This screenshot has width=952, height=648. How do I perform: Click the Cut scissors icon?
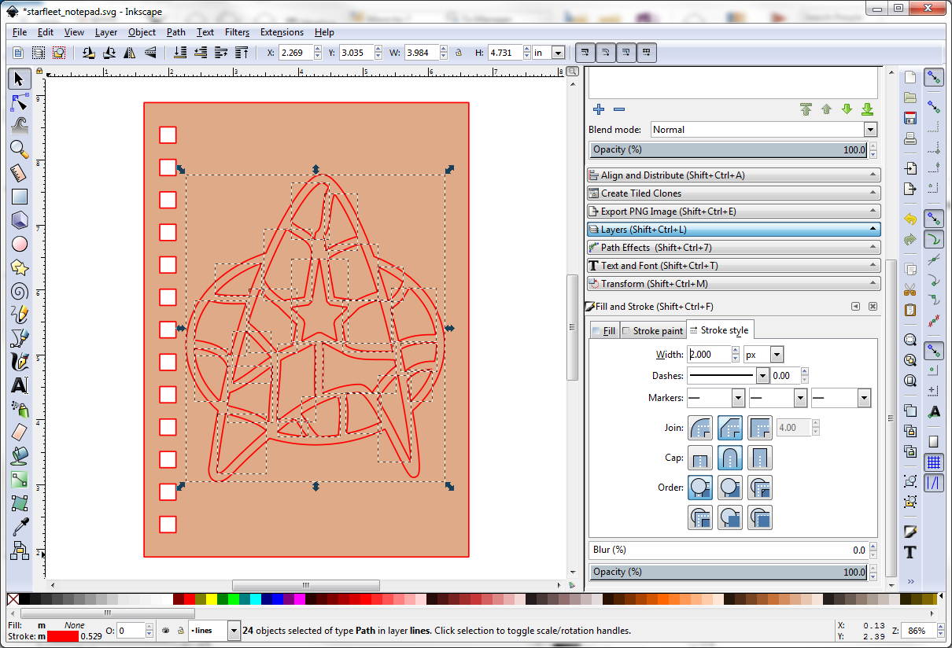tap(910, 289)
